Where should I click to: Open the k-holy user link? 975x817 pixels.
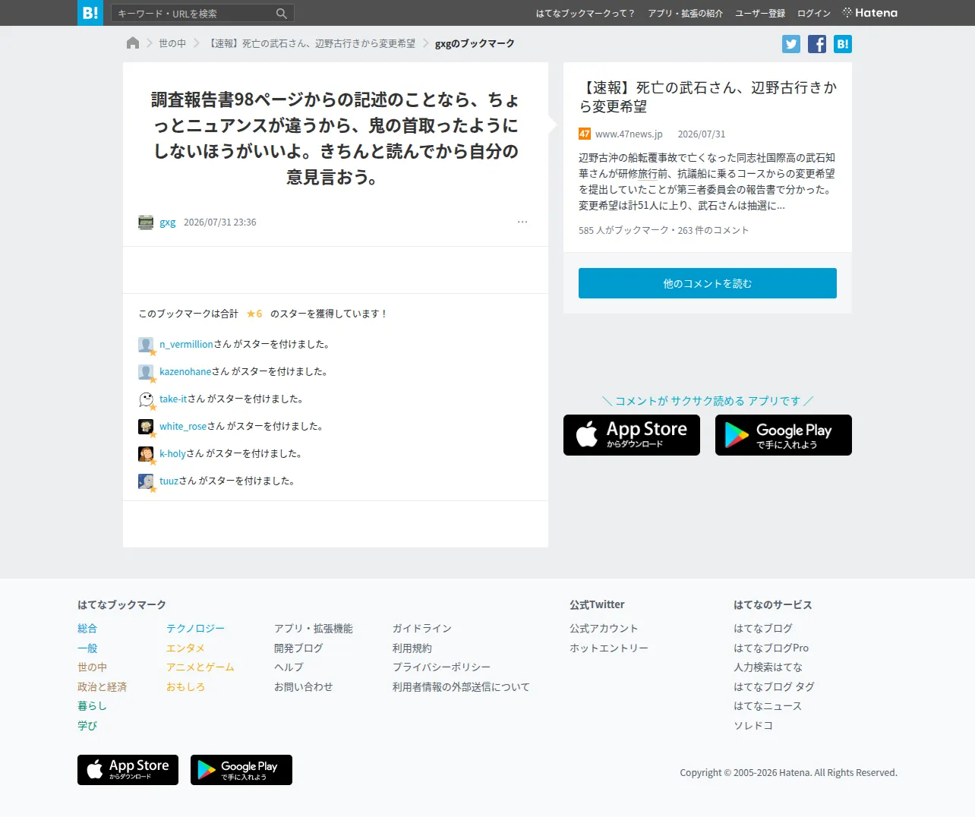click(x=172, y=454)
